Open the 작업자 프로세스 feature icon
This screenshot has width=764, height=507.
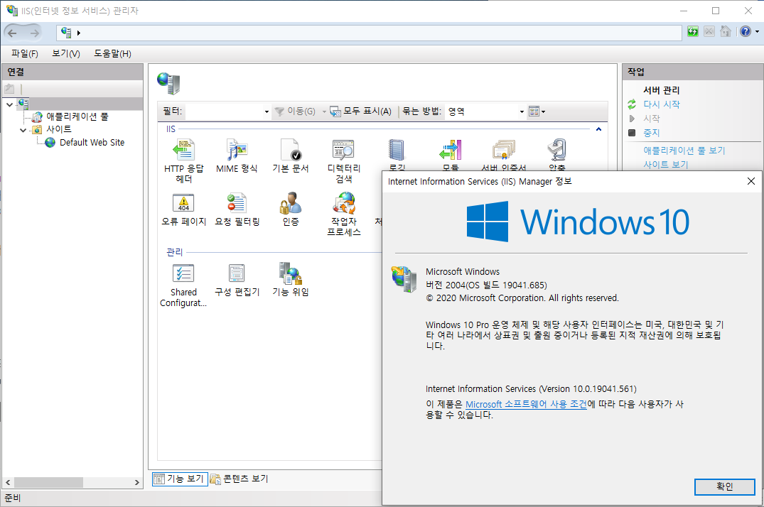click(x=343, y=203)
